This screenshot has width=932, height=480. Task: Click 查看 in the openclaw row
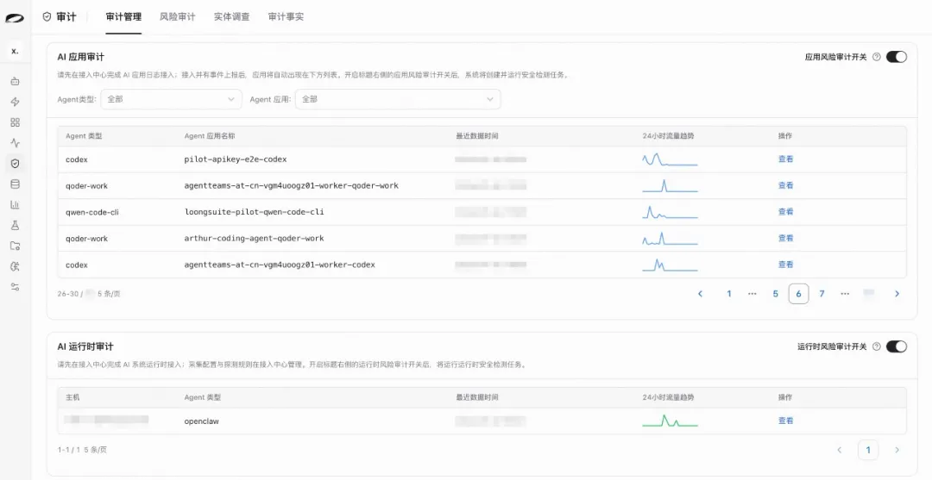point(786,421)
